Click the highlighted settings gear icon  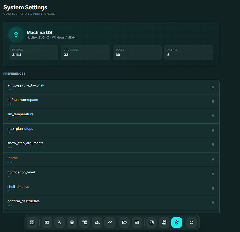pos(177,222)
